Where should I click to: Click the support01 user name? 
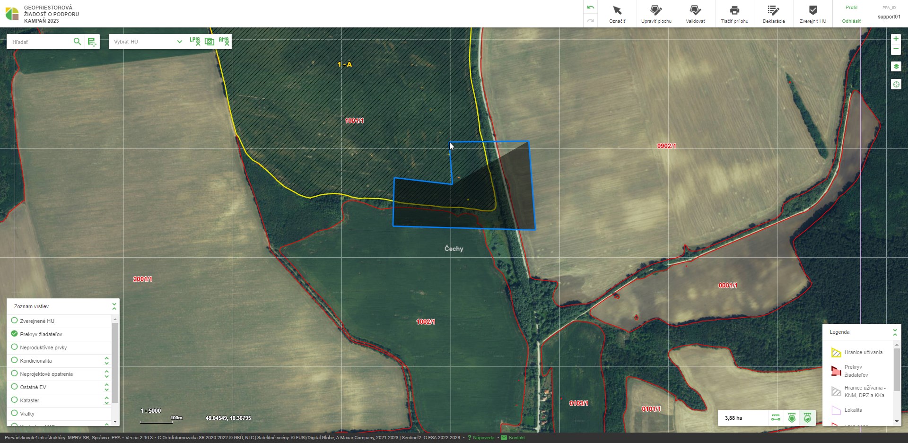[x=889, y=17]
